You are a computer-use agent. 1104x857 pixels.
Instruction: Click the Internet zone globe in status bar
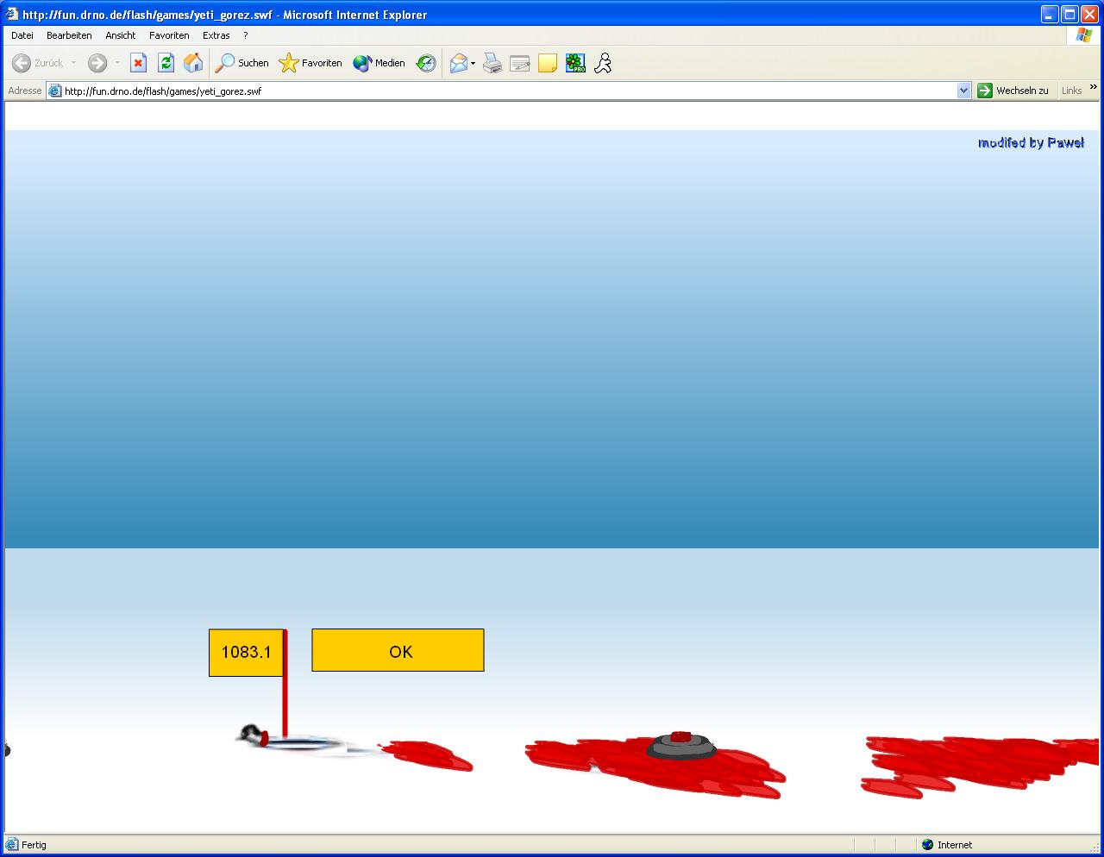click(928, 845)
